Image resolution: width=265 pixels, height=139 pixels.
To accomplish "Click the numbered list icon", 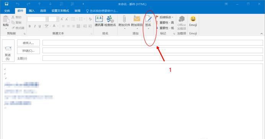I will pos(81,19).
